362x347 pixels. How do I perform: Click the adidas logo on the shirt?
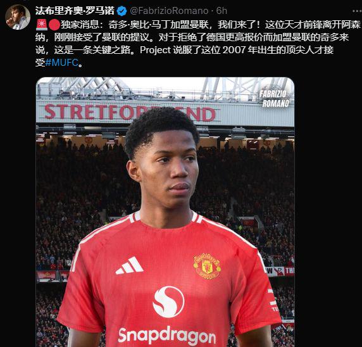click(x=130, y=266)
